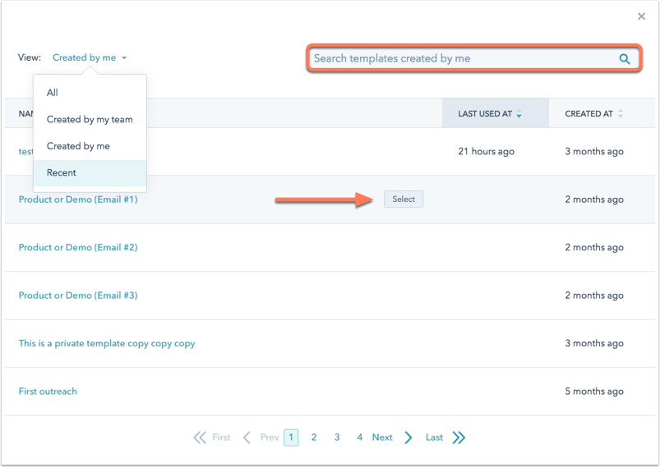This screenshot has width=660, height=467.
Task: Click 2 months ago in Email #2 row
Action: coord(594,247)
